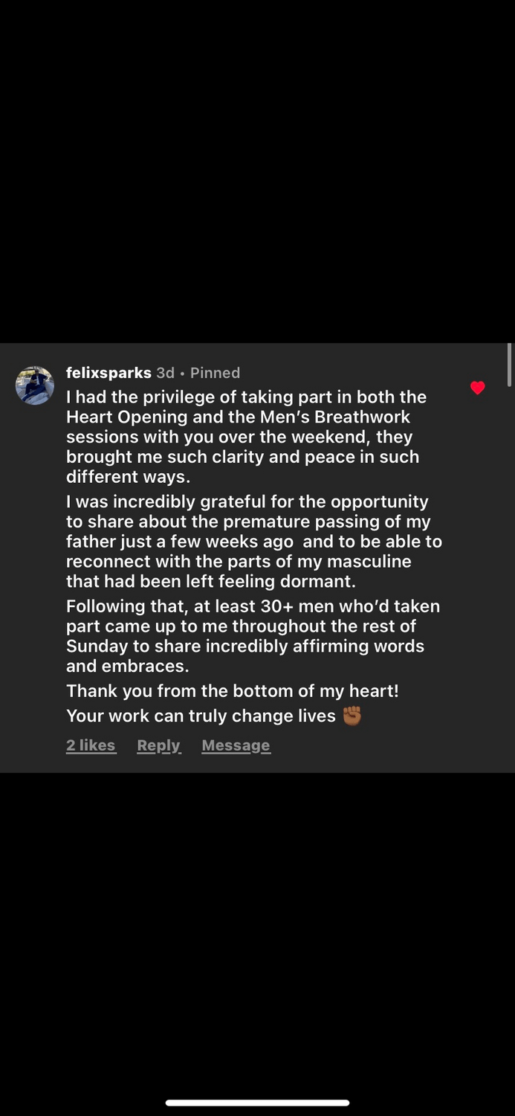Grab the comments scrollbar on the right
The width and height of the screenshot is (515, 1116).
tap(510, 365)
